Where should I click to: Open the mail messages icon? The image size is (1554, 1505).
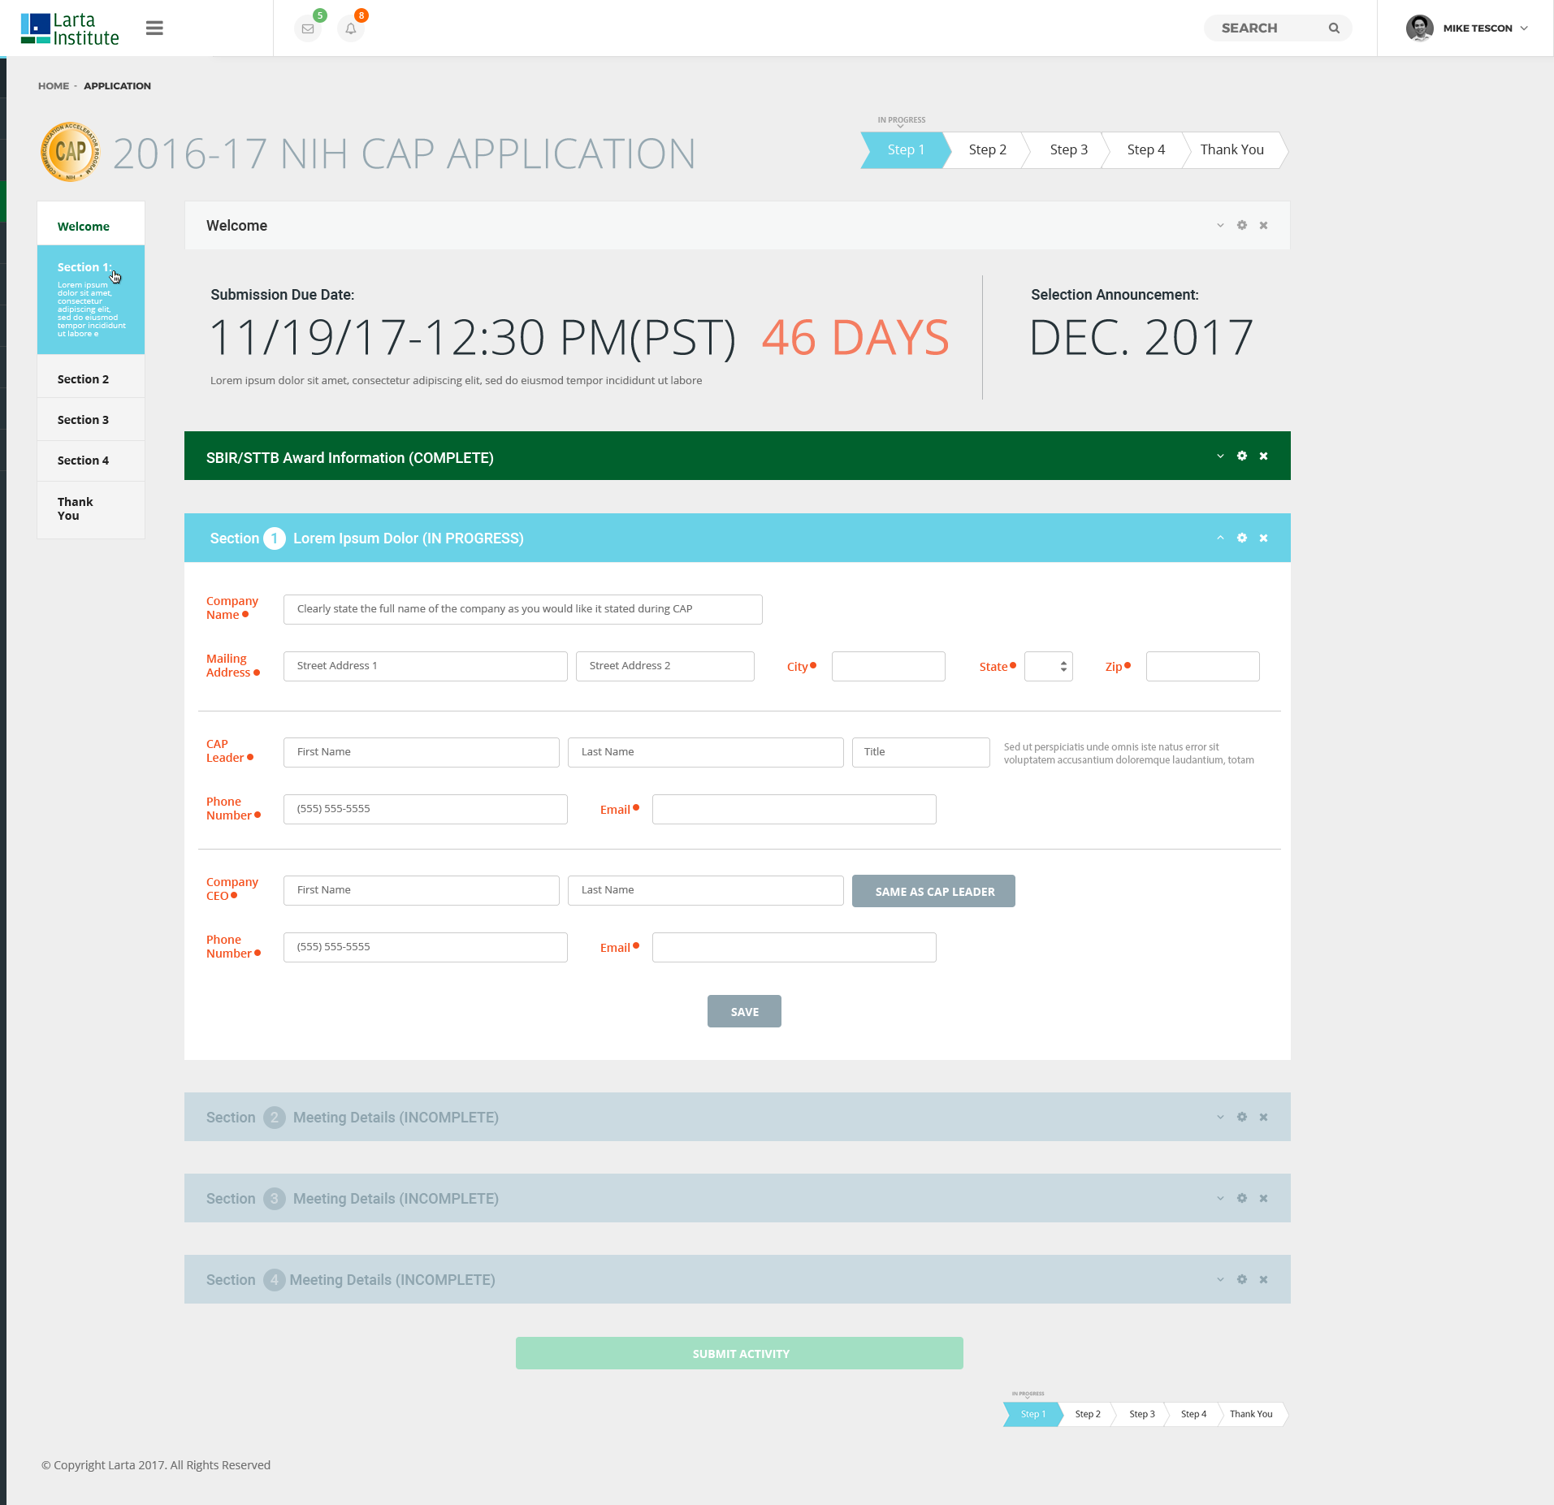coord(308,28)
